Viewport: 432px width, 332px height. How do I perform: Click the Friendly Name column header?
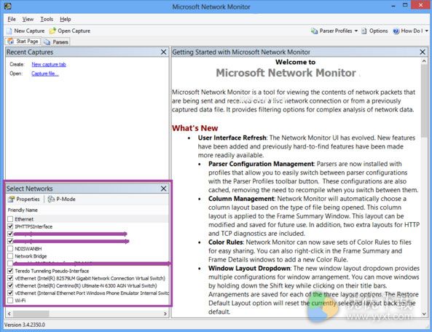click(x=23, y=210)
